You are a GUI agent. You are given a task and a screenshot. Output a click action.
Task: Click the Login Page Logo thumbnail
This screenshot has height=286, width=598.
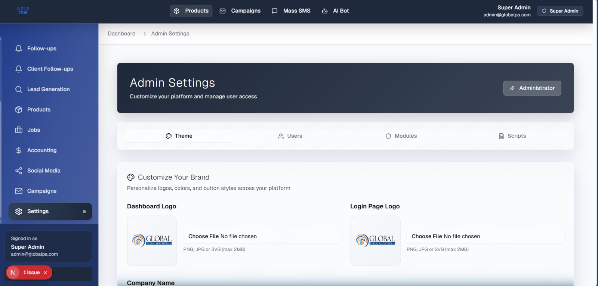point(375,240)
